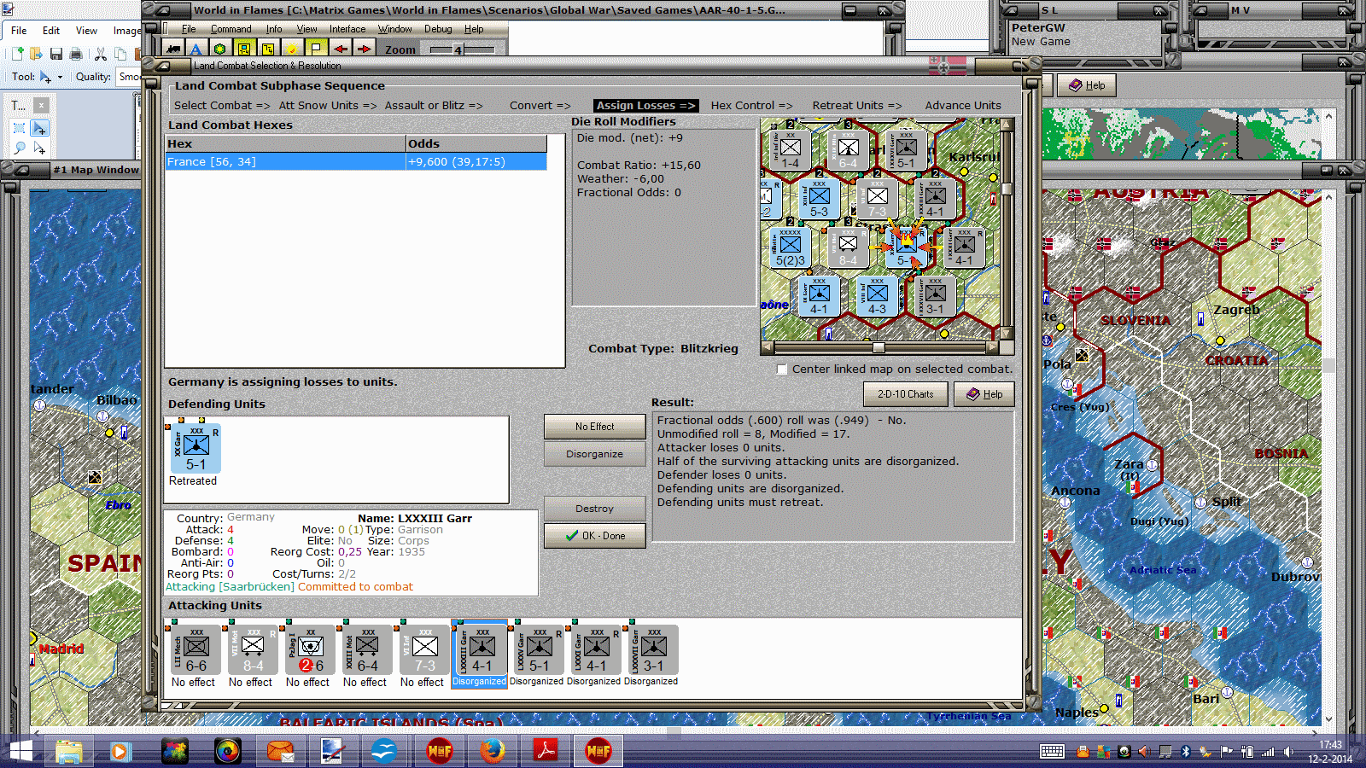Open the 2-D-10 Charts button

(906, 394)
